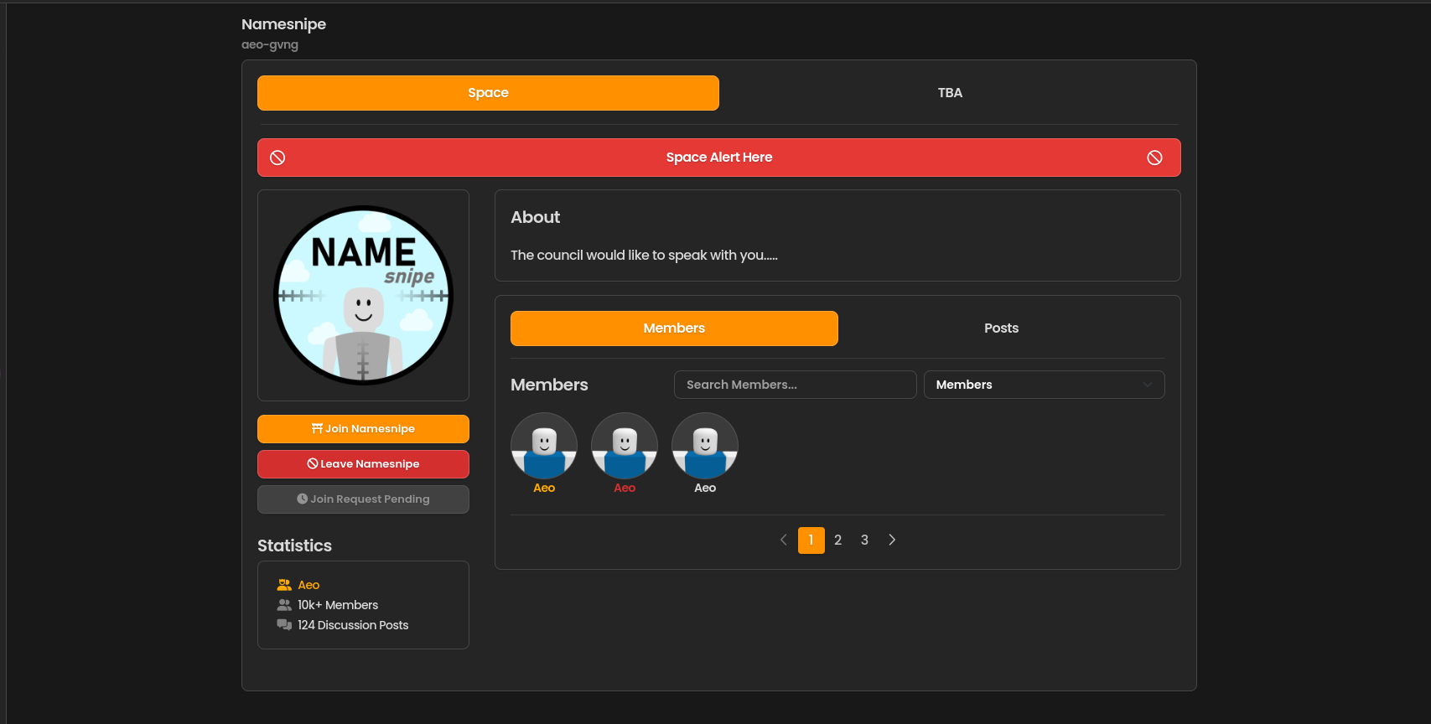The width and height of the screenshot is (1431, 724).
Task: Open the Aeo avatar with white name
Action: click(705, 446)
